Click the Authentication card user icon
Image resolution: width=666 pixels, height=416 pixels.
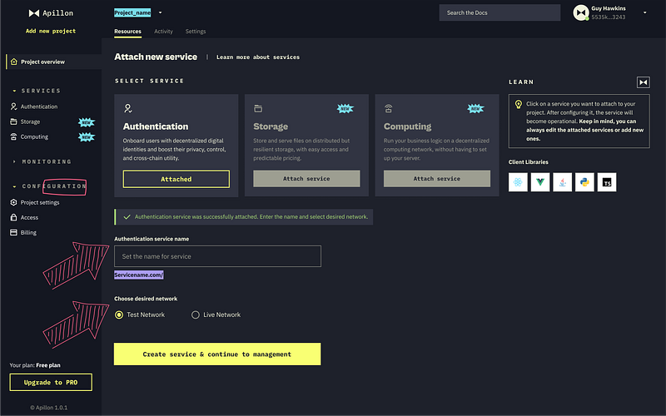128,108
